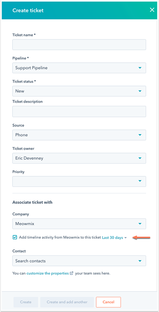This screenshot has height=312, width=159.
Task: Open the Company dropdown showing Meowmix
Action: (x=79, y=223)
